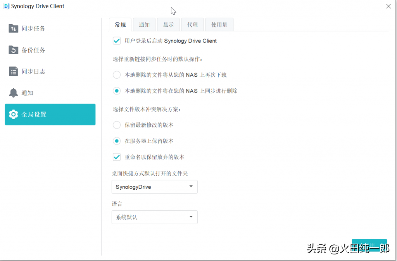Select 全局设置 in the sidebar
The width and height of the screenshot is (397, 261).
coord(50,114)
